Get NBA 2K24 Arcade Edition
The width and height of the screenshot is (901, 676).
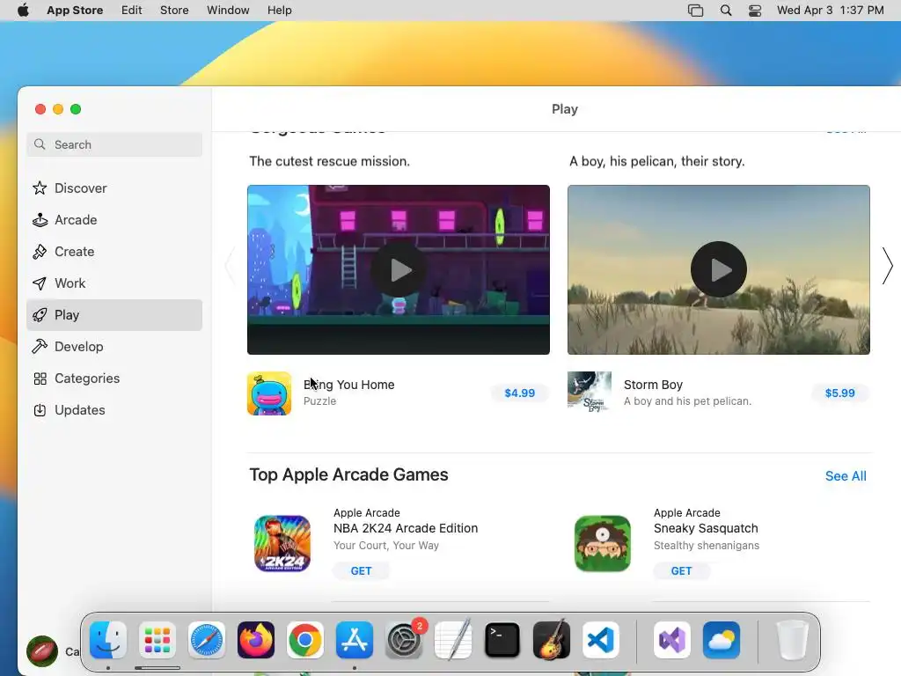pyautogui.click(x=361, y=570)
